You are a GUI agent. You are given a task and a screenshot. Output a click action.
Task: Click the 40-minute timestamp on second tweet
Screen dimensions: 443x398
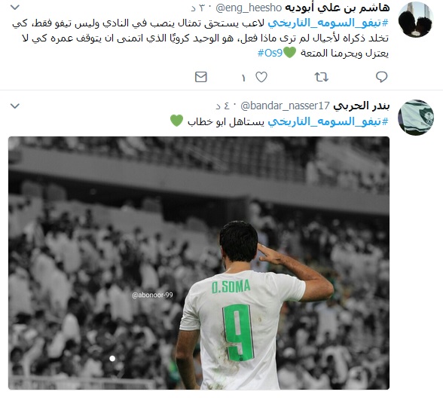click(223, 106)
